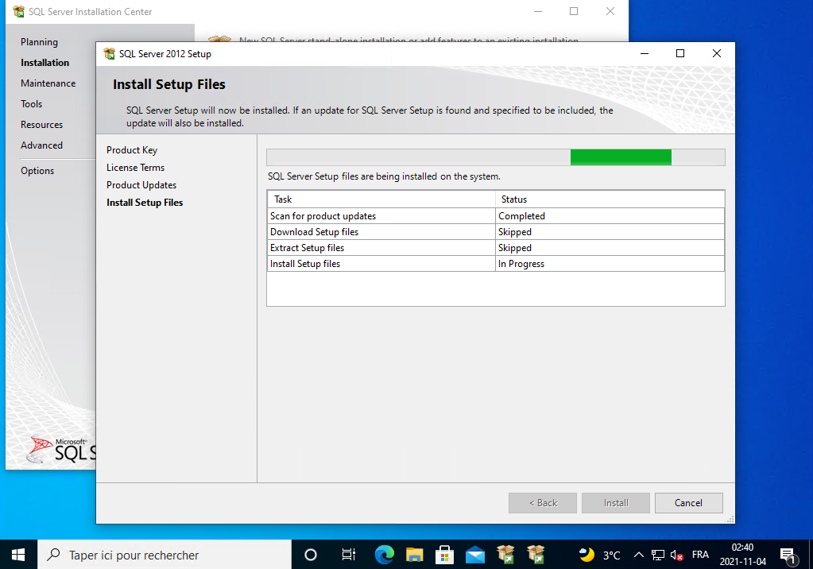Click the Windows Start button
Screen dimensions: 813x569
(x=18, y=555)
